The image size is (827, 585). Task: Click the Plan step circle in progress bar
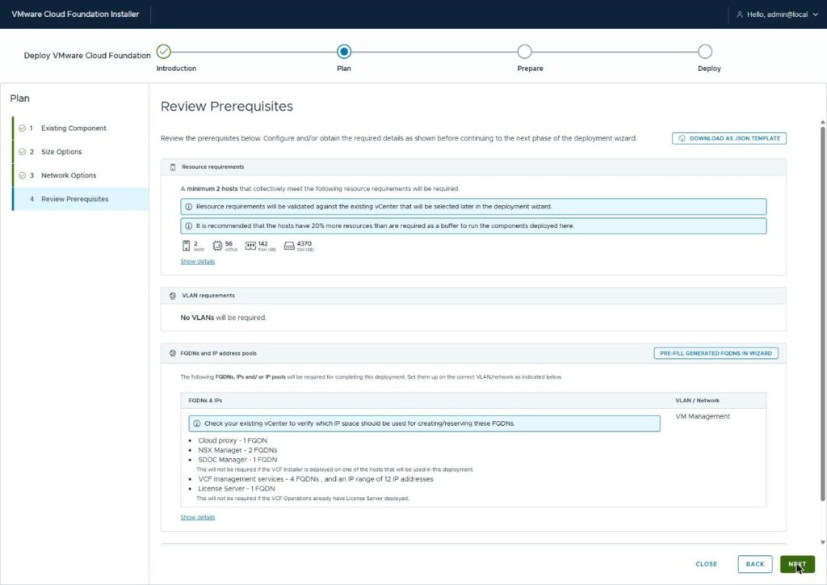click(344, 51)
